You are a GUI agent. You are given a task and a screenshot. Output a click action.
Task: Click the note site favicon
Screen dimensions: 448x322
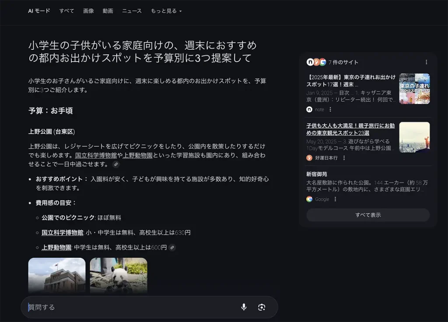click(309, 110)
